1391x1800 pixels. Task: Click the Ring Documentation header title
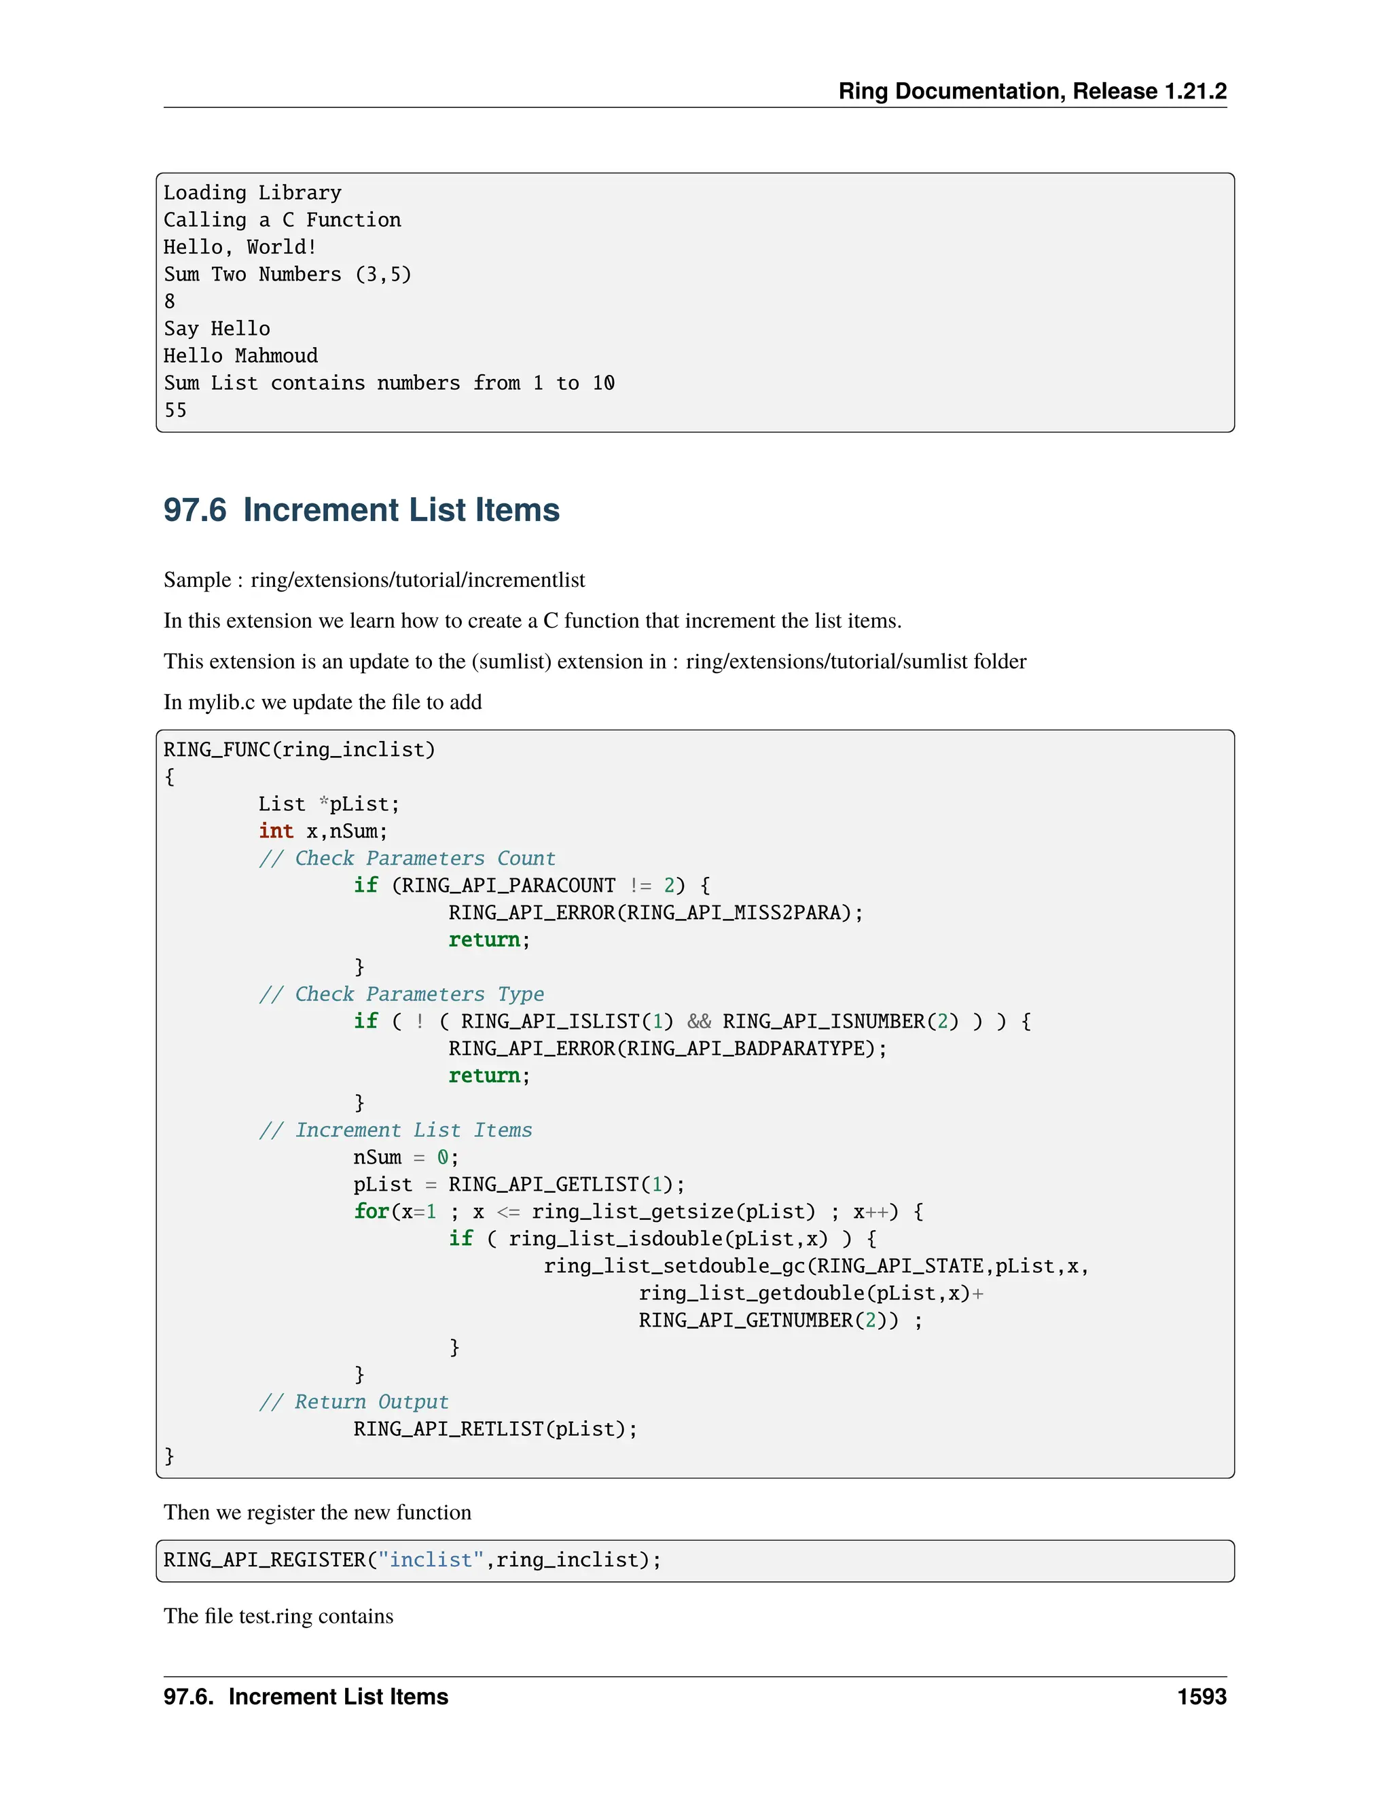click(1032, 90)
